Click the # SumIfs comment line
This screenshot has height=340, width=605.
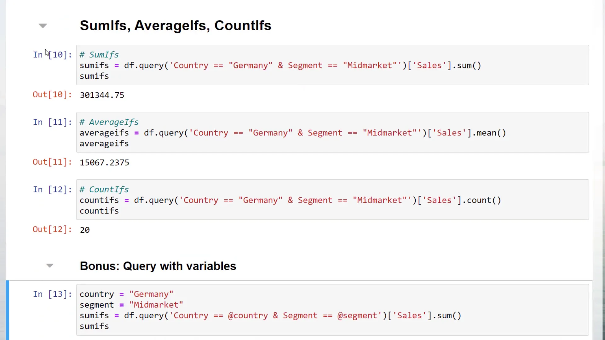click(99, 55)
